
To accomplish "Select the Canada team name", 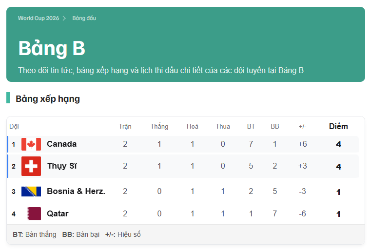I will pos(61,144).
